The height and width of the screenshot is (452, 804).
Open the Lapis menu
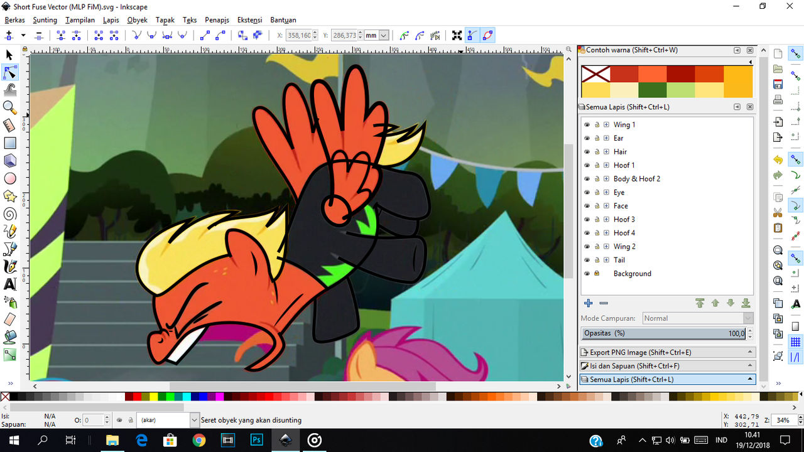click(x=111, y=20)
